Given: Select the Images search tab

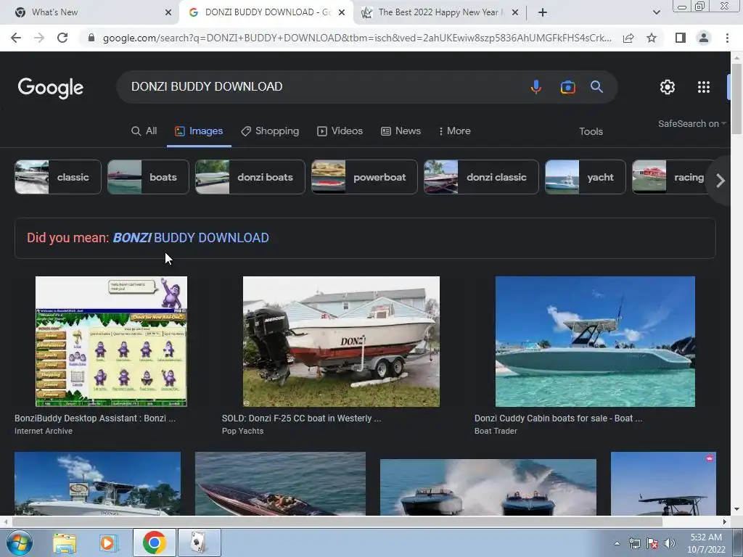Looking at the screenshot, I should click(199, 131).
